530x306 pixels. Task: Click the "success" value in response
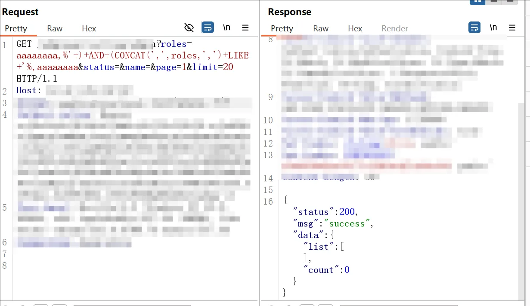(347, 223)
